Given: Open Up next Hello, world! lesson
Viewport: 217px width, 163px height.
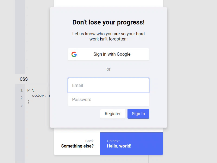Looking at the screenshot, I should [x=131, y=144].
